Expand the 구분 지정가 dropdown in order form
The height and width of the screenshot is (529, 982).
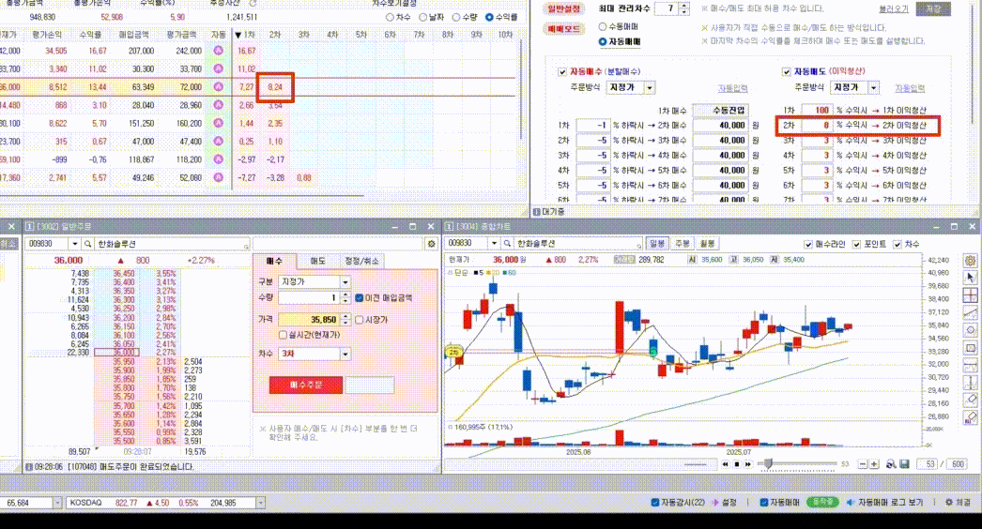point(345,281)
